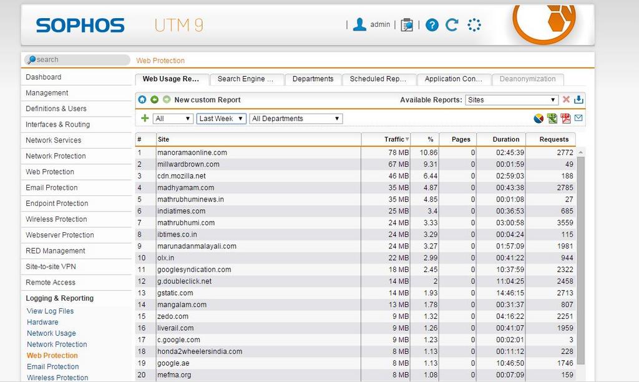This screenshot has height=382, width=639.
Task: Click the admin username label
Action: point(380,24)
